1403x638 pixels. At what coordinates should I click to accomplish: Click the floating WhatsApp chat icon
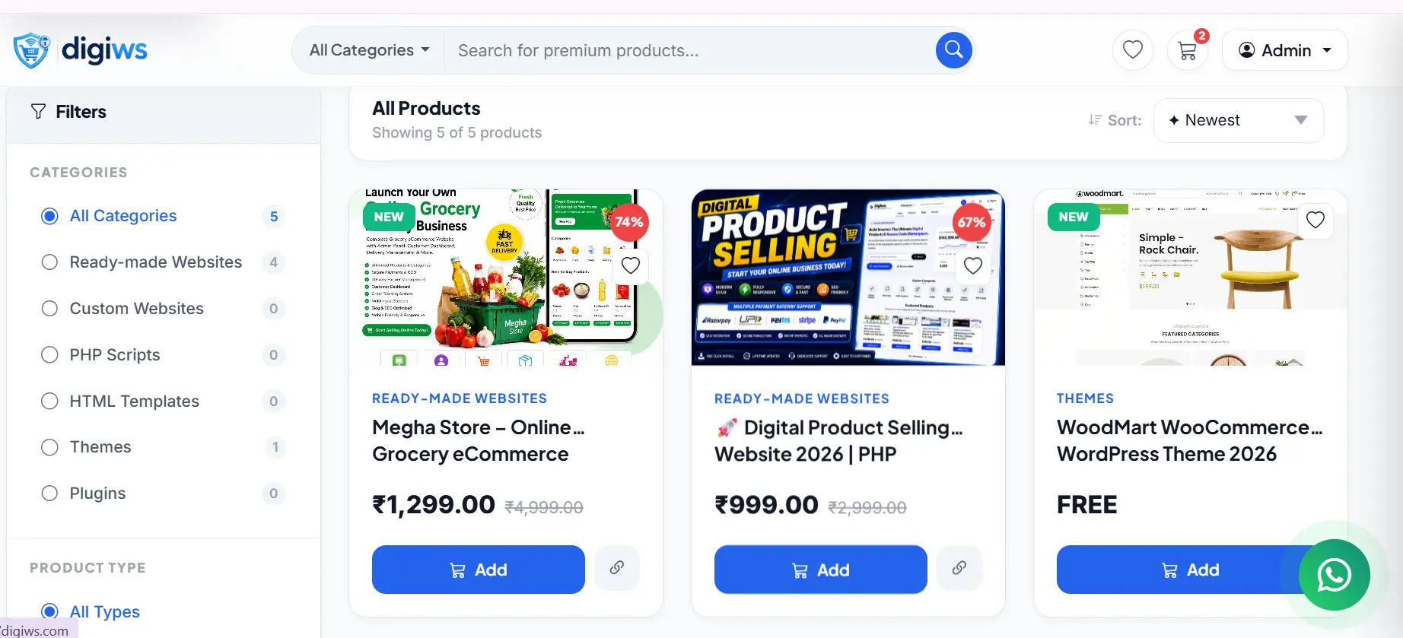[1334, 575]
